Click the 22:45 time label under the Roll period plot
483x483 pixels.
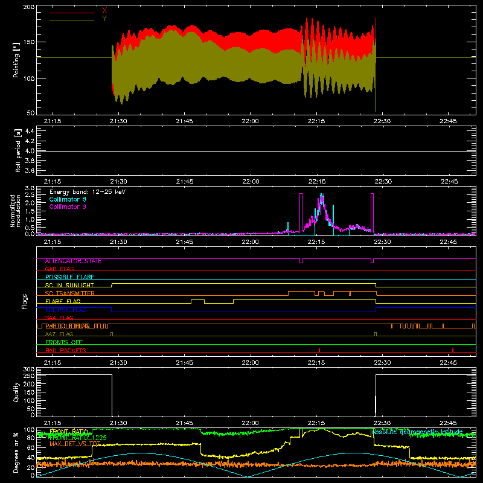coord(449,182)
